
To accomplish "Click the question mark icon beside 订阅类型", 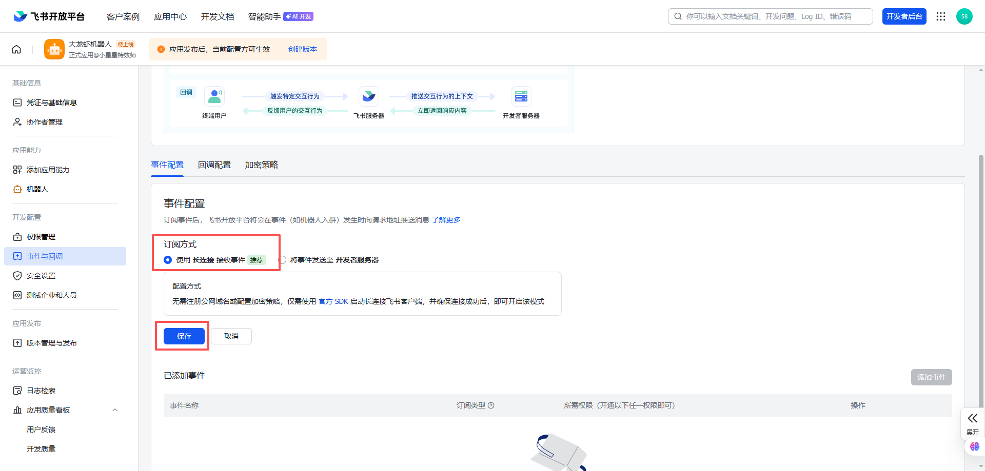I will [x=491, y=405].
